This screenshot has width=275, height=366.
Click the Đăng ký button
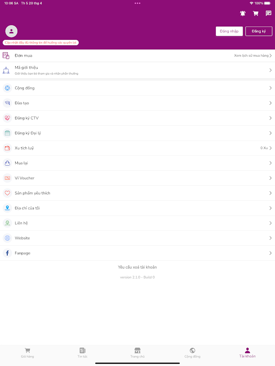click(x=258, y=31)
